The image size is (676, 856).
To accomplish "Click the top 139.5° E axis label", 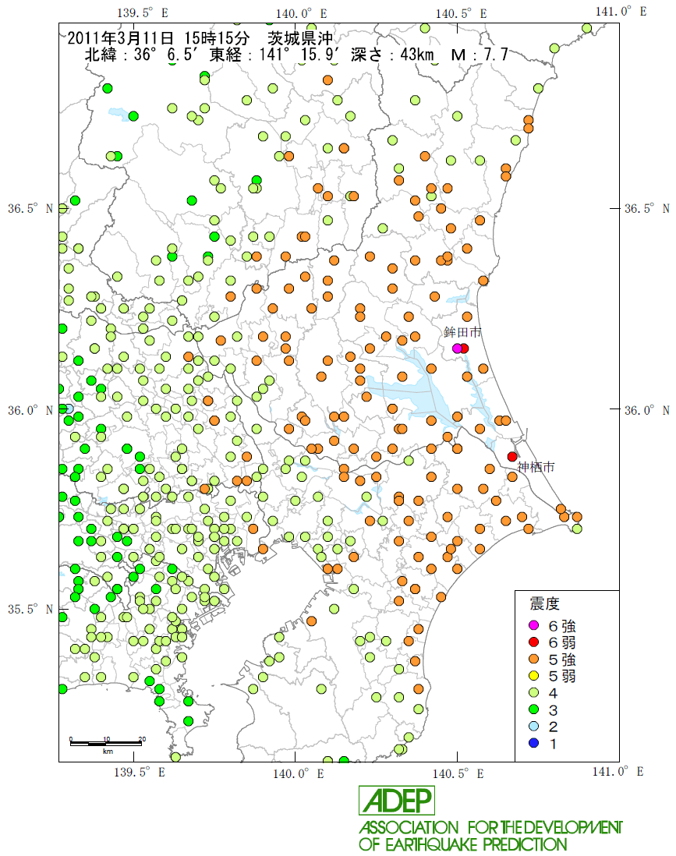I will point(143,12).
